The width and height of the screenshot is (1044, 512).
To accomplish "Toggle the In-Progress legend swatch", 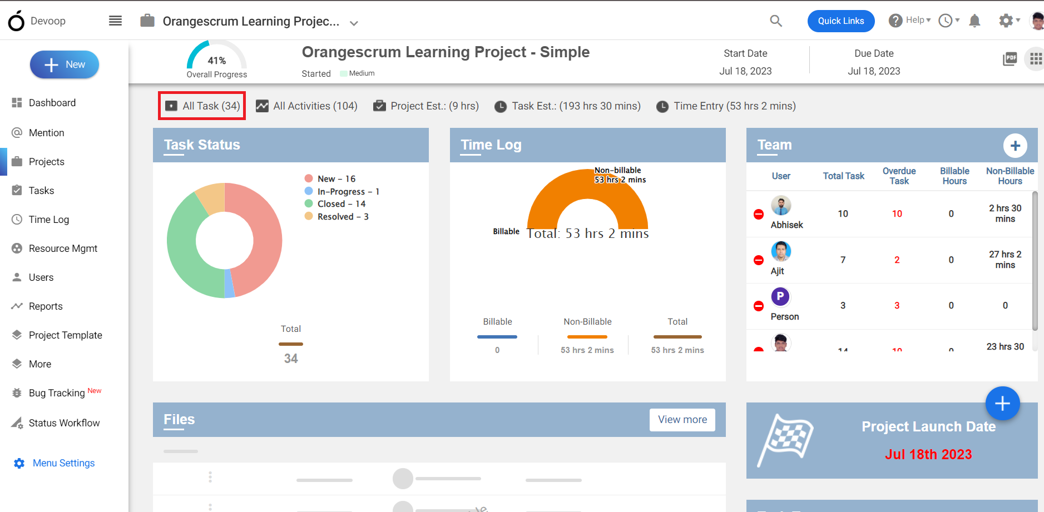I will 309,191.
